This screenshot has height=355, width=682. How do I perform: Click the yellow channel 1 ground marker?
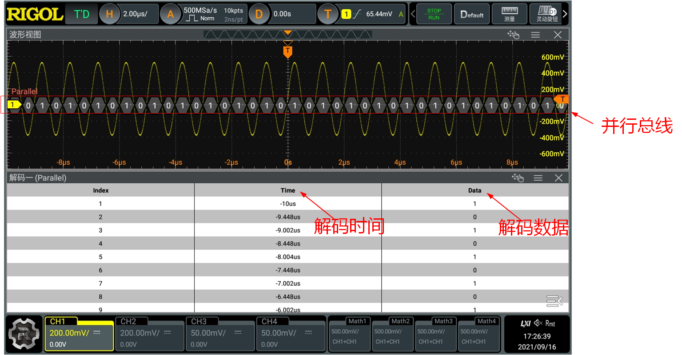tap(14, 105)
